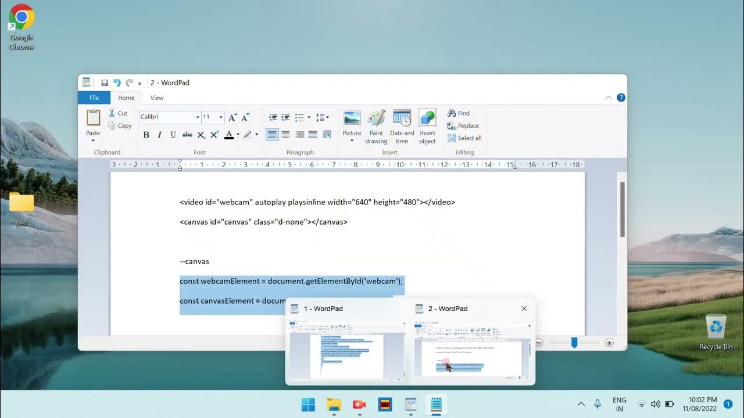Viewport: 744px width, 418px height.
Task: Click Select all
Action: tap(464, 138)
